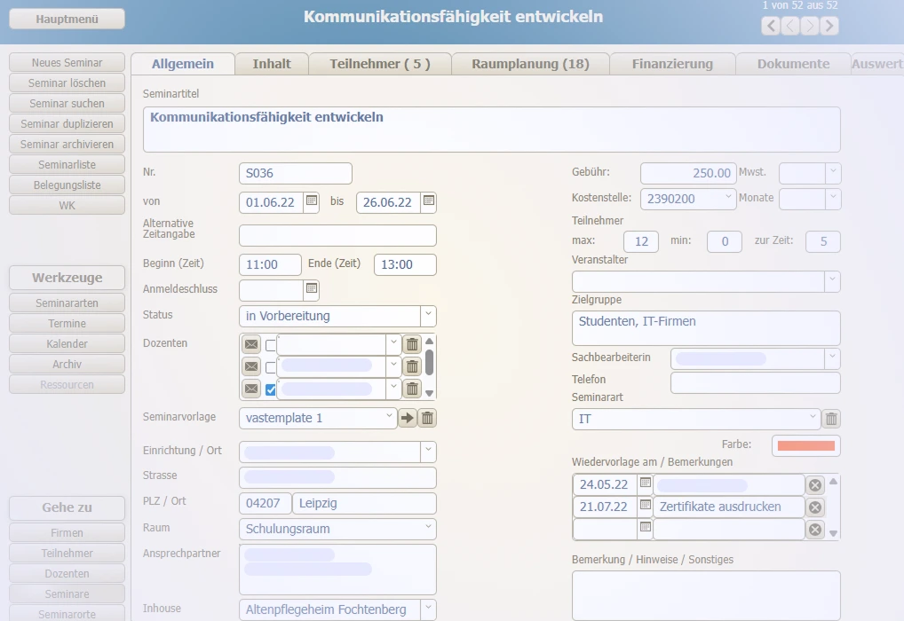Remove the 'Zertifikate ausdrucken' reminder entry
Screen dimensions: 904x621
(x=815, y=507)
